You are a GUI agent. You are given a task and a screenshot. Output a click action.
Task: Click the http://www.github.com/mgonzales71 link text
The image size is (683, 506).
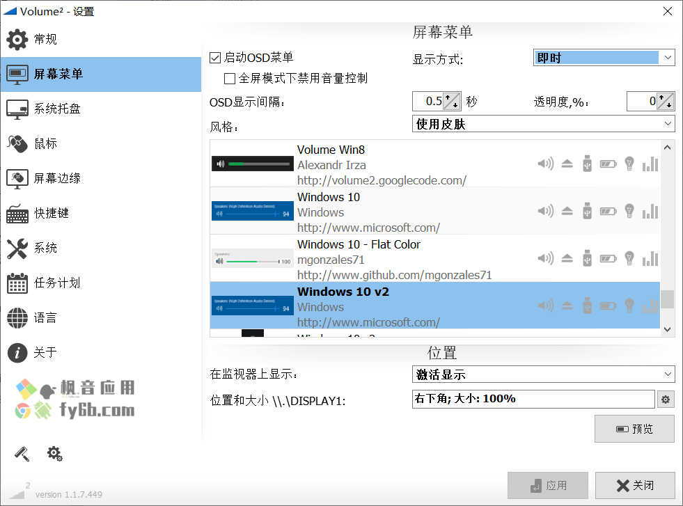click(x=394, y=275)
